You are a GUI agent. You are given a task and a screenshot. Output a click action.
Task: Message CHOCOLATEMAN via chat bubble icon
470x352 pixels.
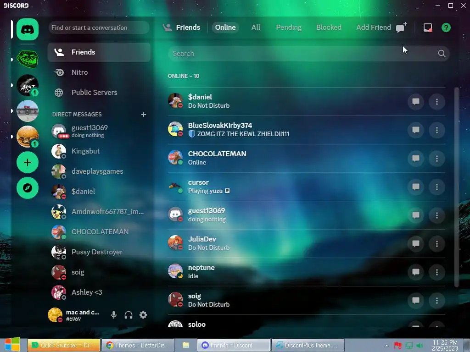(x=416, y=158)
